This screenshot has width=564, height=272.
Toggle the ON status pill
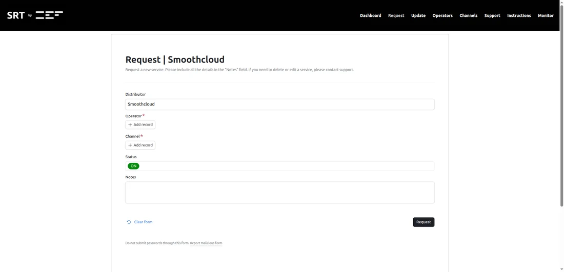(x=133, y=166)
